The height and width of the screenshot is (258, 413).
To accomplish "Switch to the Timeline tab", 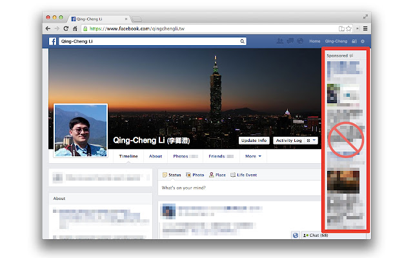I will coord(128,156).
